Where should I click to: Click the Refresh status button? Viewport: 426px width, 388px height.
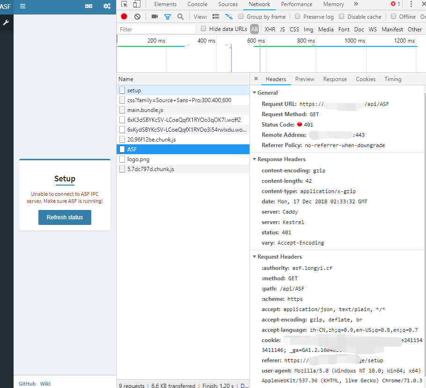point(65,217)
